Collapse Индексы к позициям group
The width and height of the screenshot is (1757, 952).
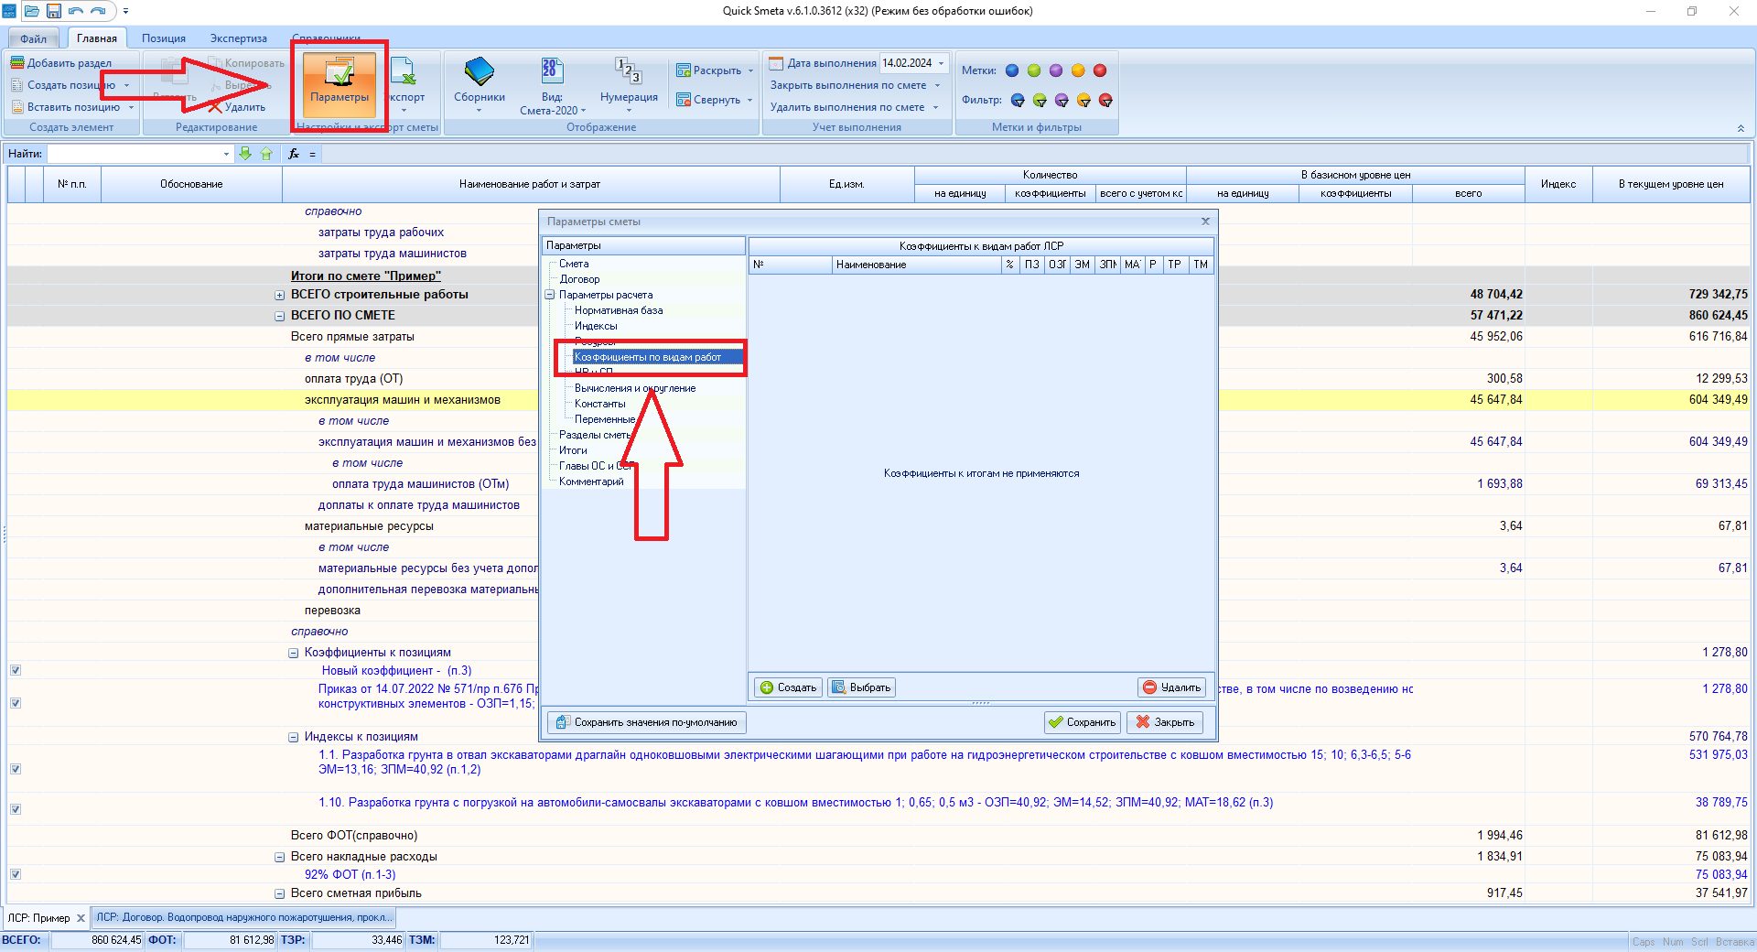(x=294, y=737)
